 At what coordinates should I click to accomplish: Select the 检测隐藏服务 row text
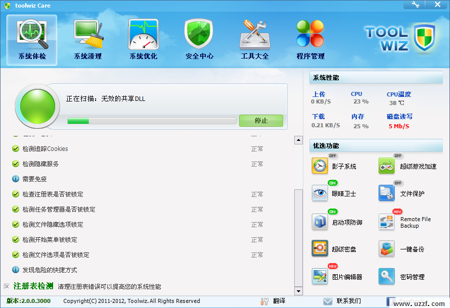point(41,164)
